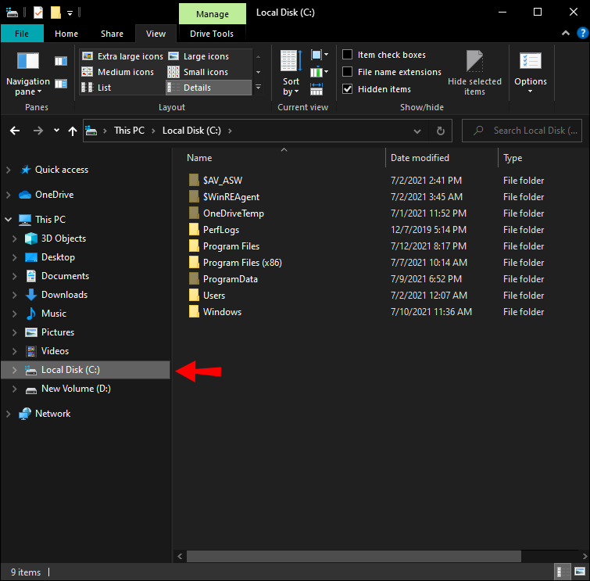Select the Details layout option
Screen dimensions: 590x581
pyautogui.click(x=209, y=88)
